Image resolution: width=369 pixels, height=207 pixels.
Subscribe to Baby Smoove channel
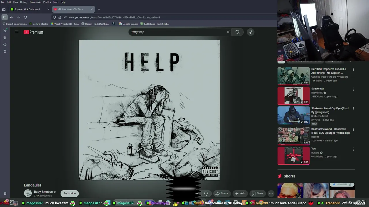[x=70, y=193]
